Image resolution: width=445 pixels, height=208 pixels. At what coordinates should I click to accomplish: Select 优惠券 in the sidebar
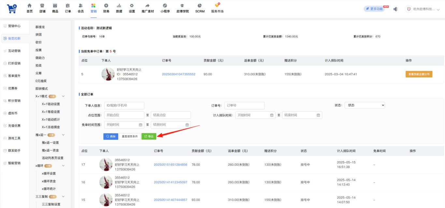click(12, 88)
